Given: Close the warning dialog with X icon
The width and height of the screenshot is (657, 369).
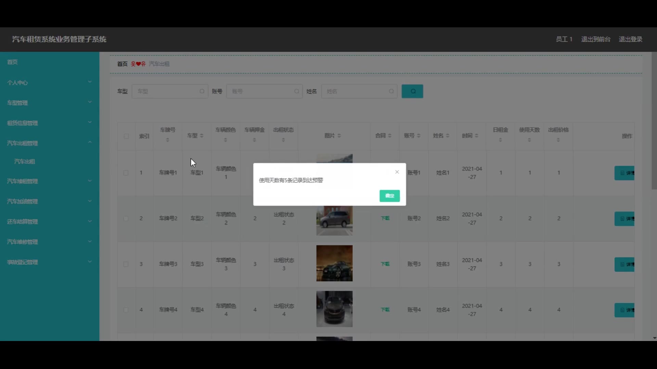Looking at the screenshot, I should click(397, 172).
